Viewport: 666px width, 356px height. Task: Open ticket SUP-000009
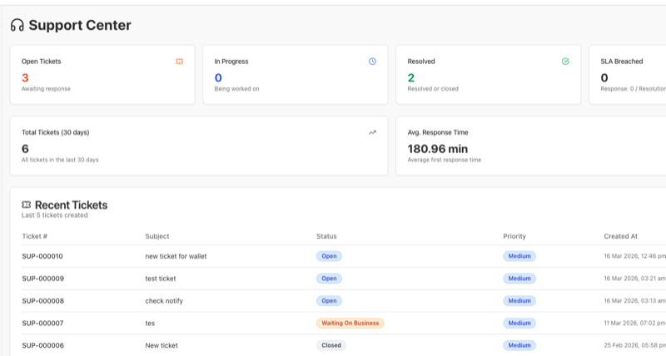click(x=43, y=279)
